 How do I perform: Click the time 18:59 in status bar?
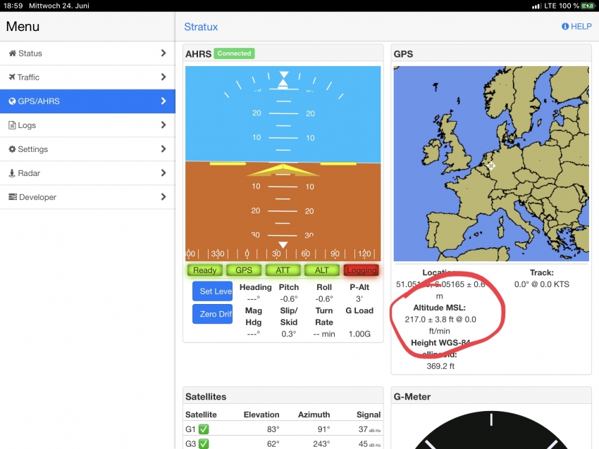[13, 6]
